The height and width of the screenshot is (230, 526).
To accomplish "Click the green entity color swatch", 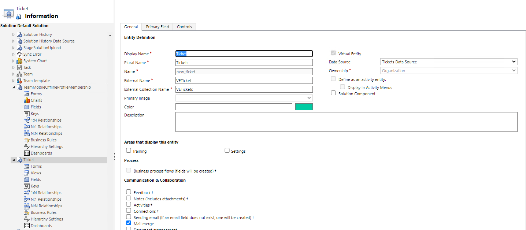I will 304,107.
